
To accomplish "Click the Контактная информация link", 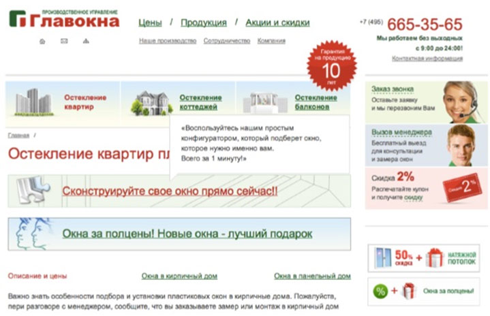I will click(x=427, y=59).
